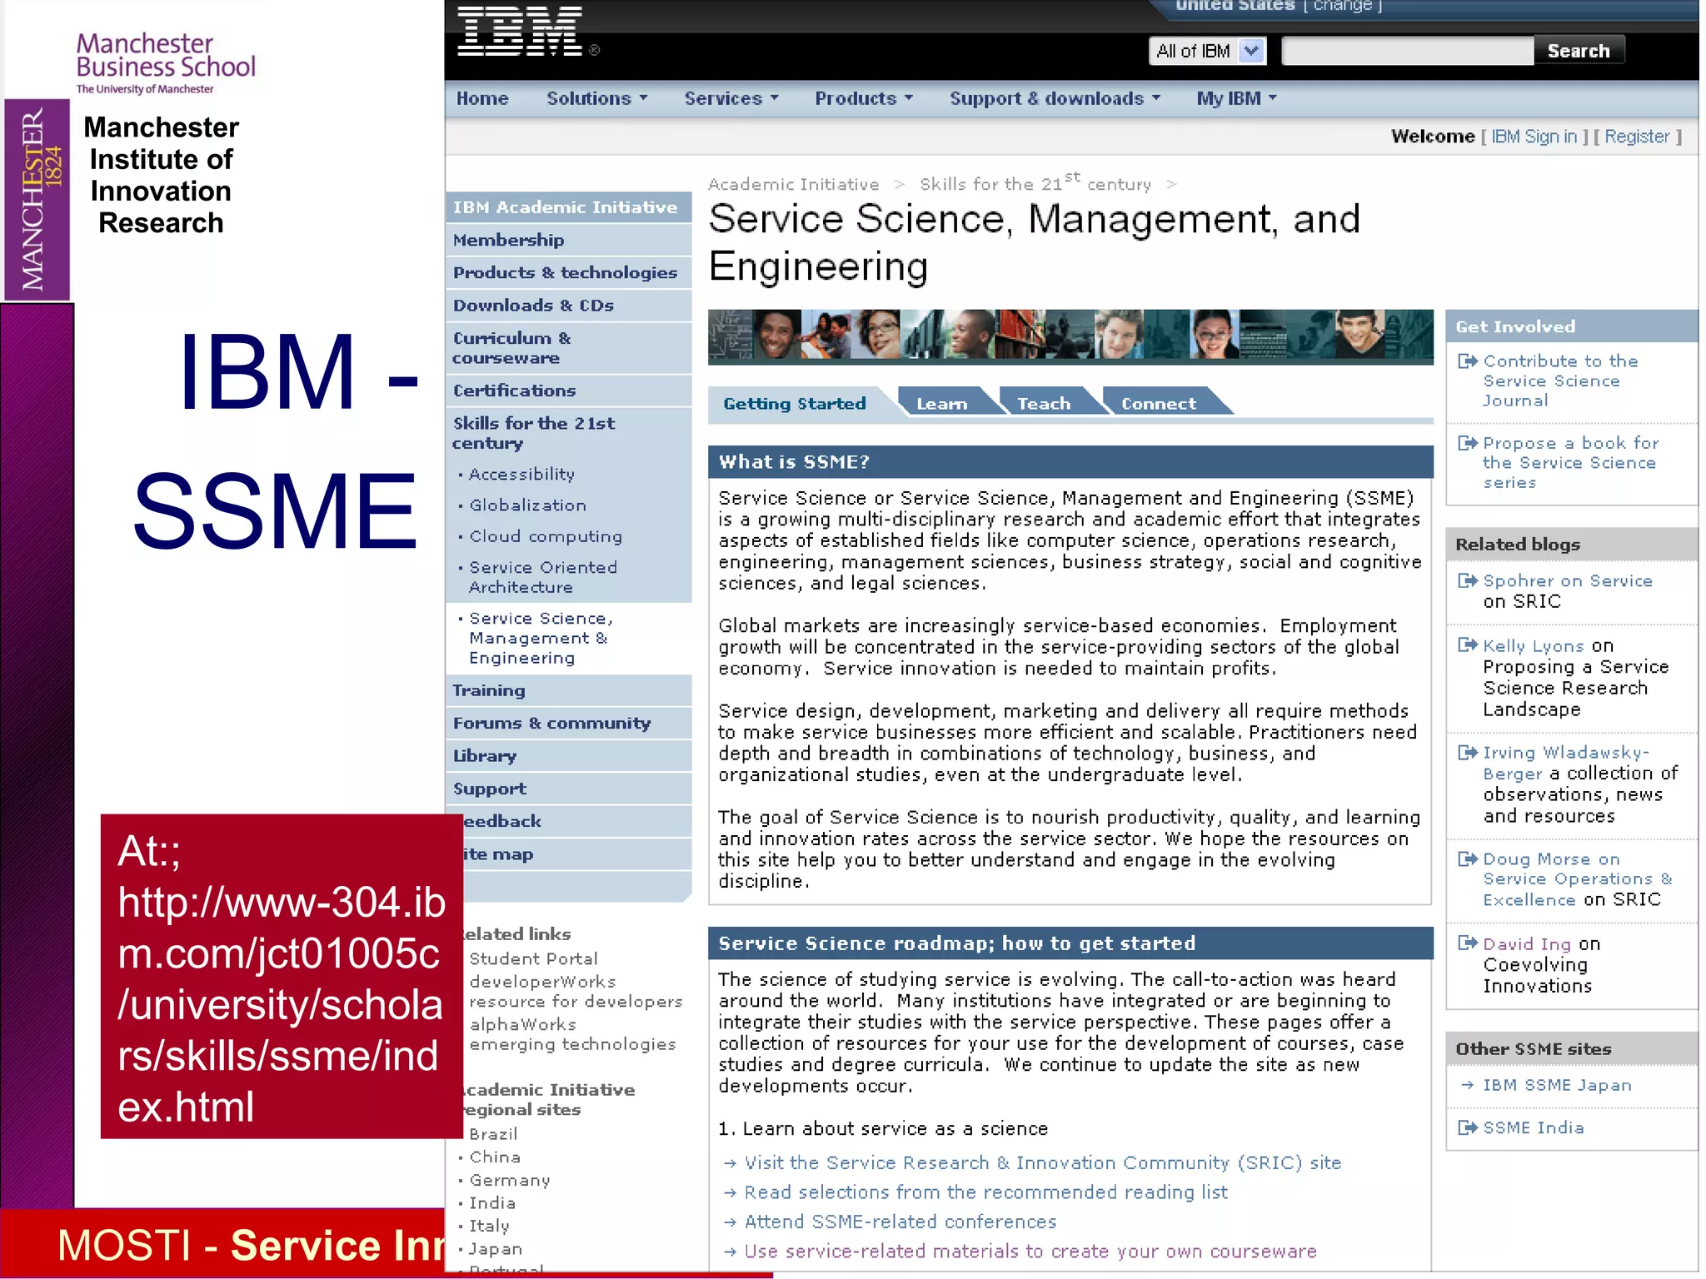
Task: Open the India regional site
Action: (492, 1203)
